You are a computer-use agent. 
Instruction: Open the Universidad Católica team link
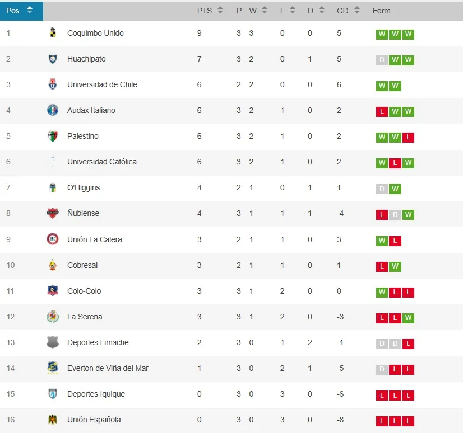(102, 162)
